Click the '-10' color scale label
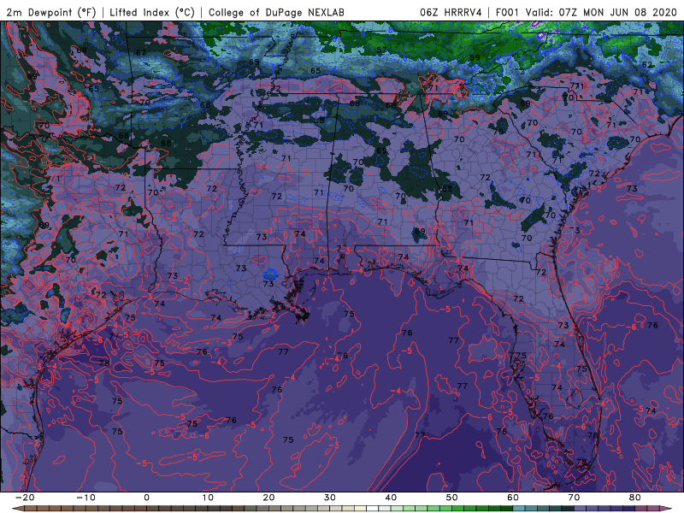This screenshot has height=513, width=684. tap(85, 498)
